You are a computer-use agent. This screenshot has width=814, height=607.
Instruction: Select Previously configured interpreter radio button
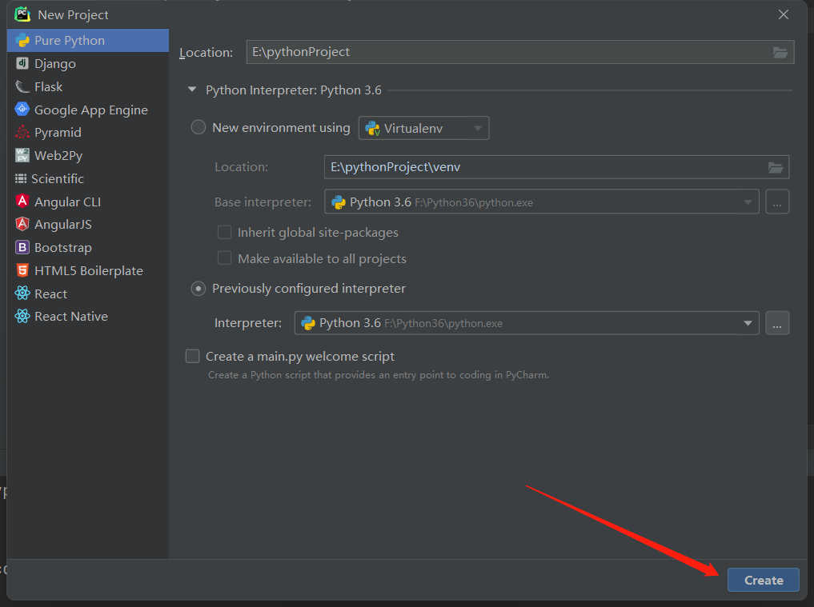pyautogui.click(x=198, y=289)
